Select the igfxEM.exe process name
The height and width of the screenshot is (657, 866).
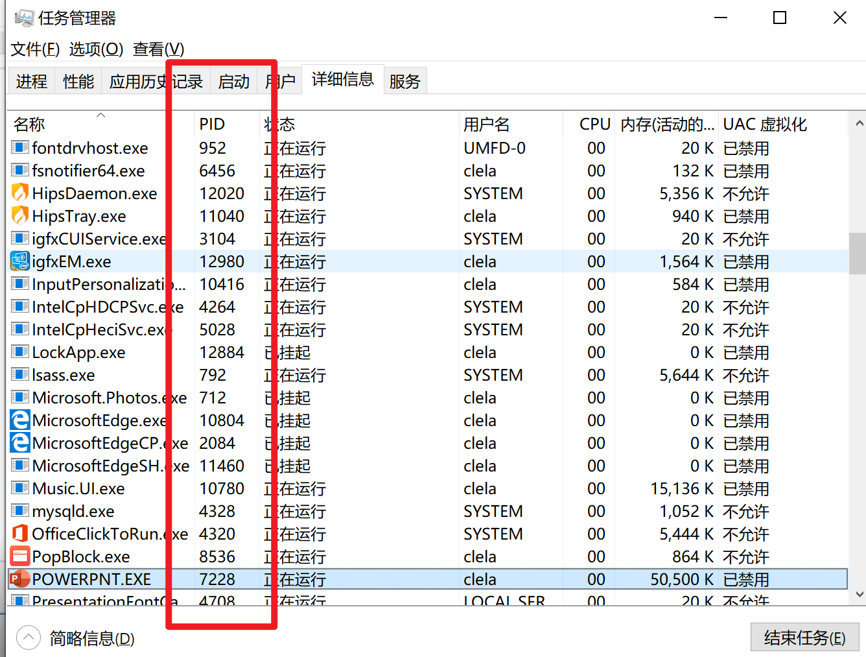point(71,261)
